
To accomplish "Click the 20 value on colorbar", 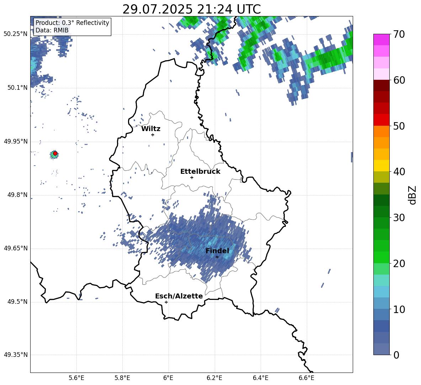I will 399,264.
